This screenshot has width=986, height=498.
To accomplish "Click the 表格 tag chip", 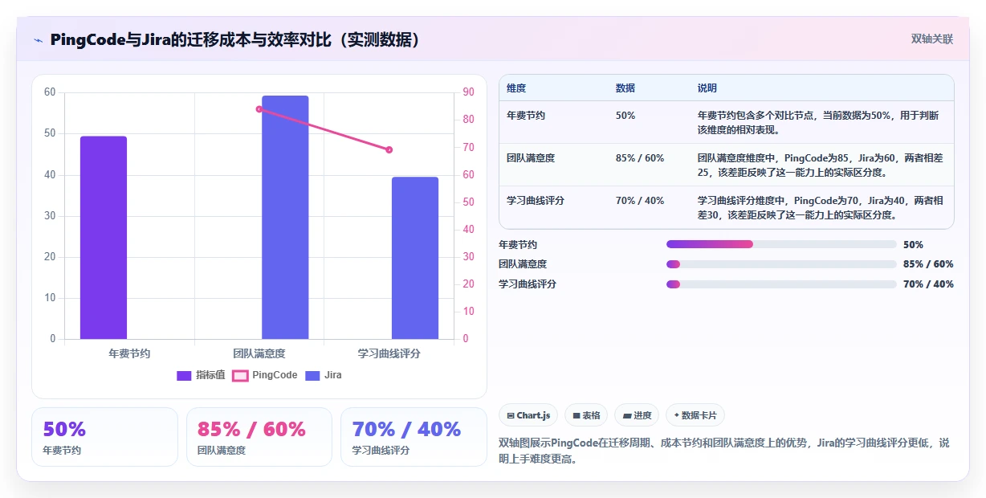I will coord(586,415).
